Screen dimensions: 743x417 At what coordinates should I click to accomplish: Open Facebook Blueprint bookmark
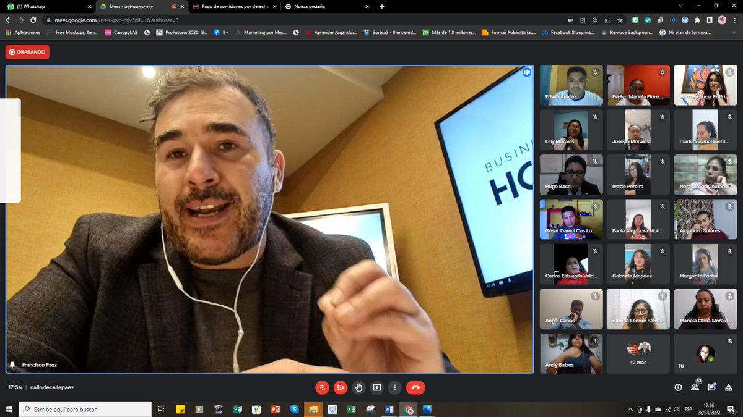point(568,32)
